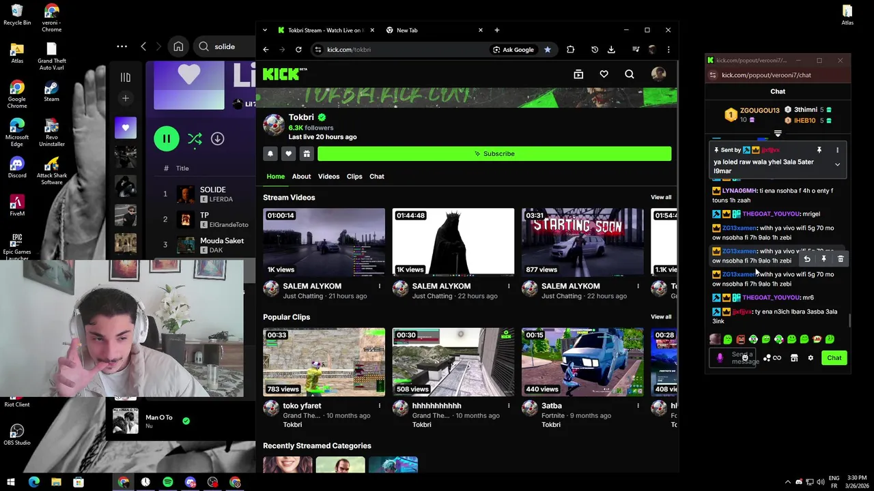The height and width of the screenshot is (491, 874).
Task: Open Chrome downloads icon
Action: (611, 49)
